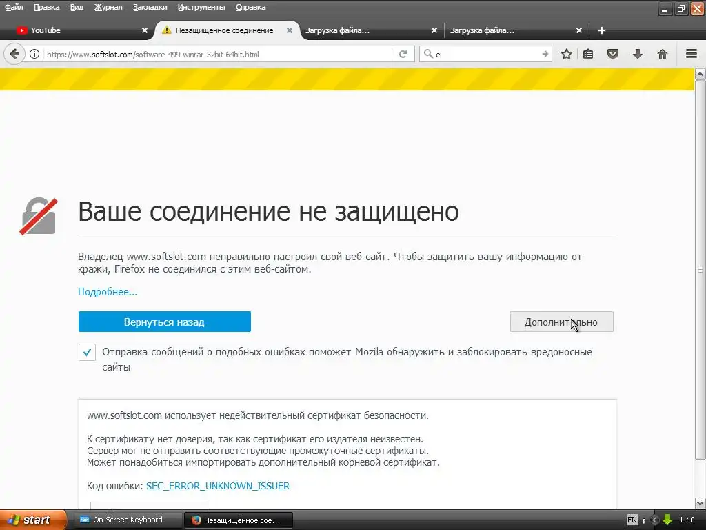Image resolution: width=706 pixels, height=530 pixels.
Task: Open downloads arrow icon
Action: [x=638, y=54]
